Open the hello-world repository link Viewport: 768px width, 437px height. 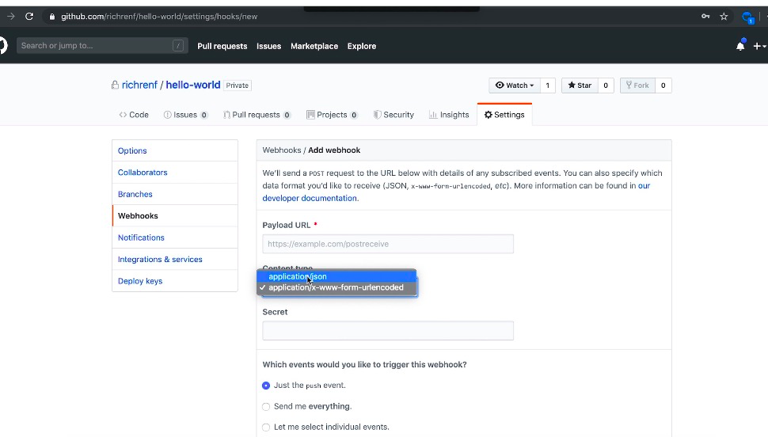(193, 85)
